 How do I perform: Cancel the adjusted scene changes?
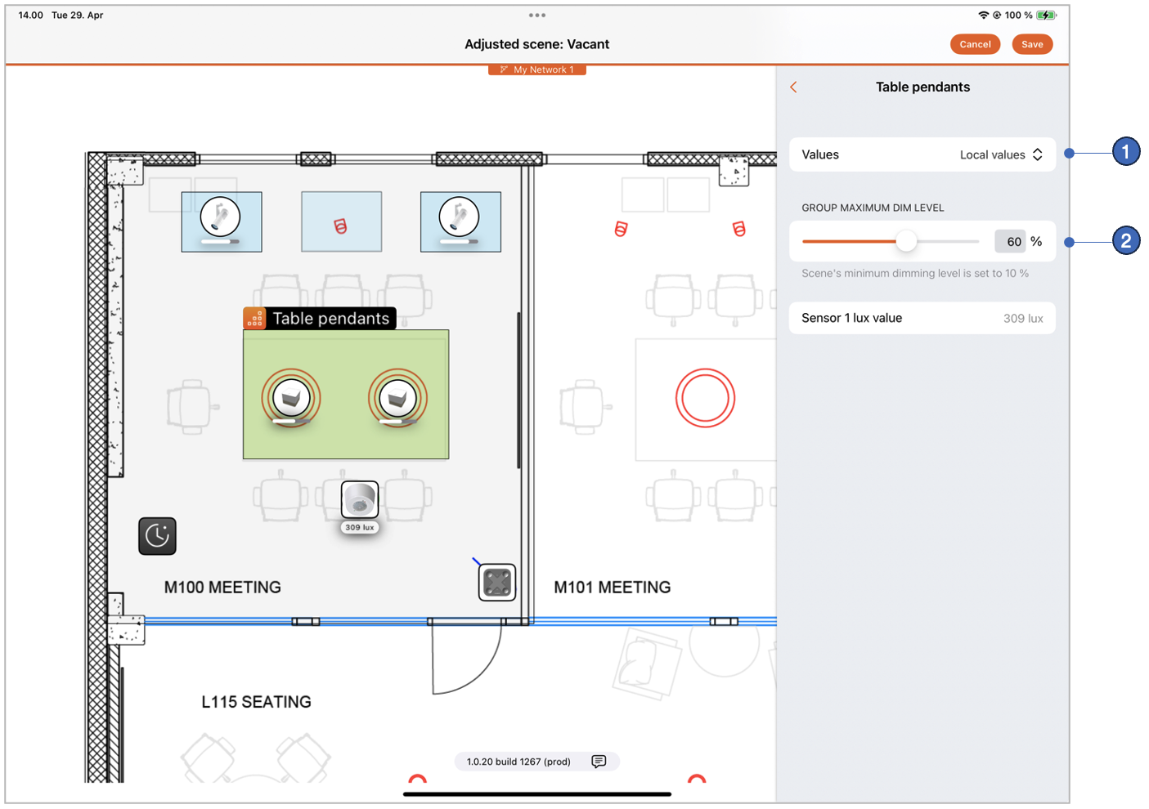tap(975, 44)
